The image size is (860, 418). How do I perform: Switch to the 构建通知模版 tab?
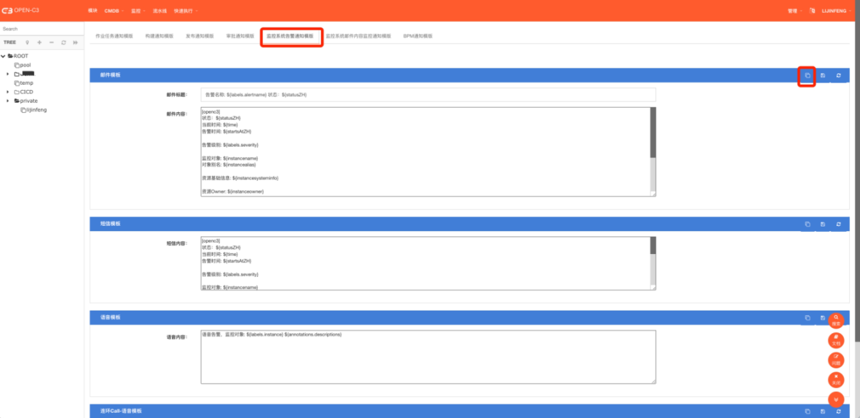(159, 36)
